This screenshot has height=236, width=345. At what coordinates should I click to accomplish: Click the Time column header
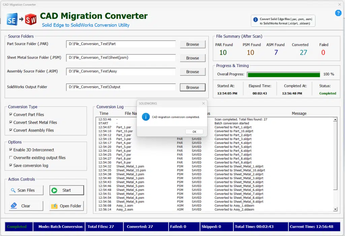[104, 113]
